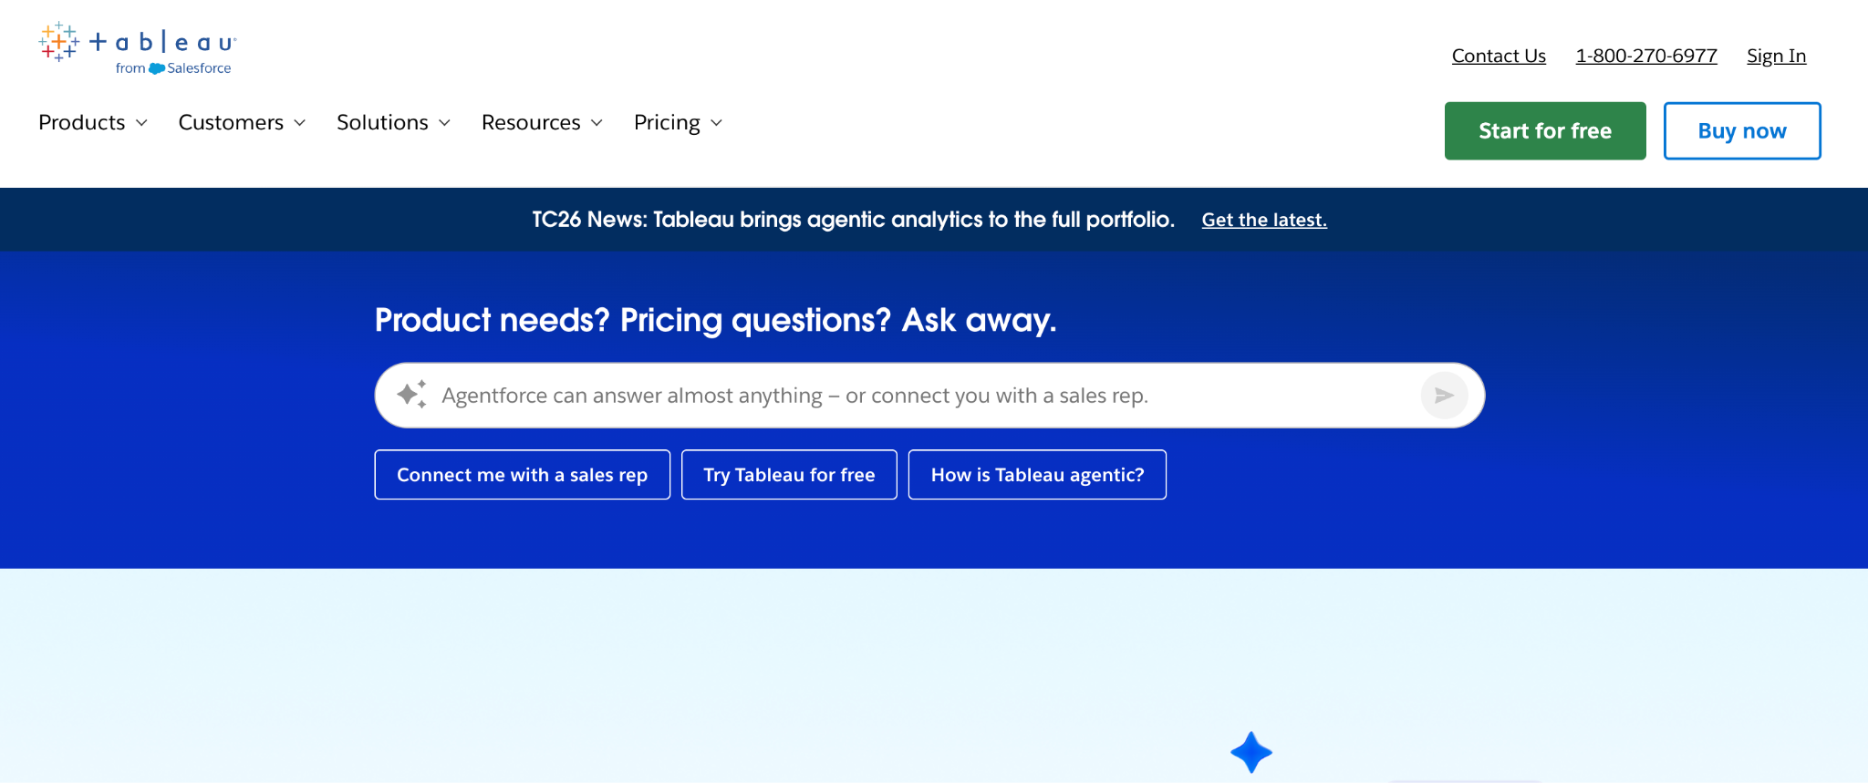
Task: Choose Connect me with a sales rep
Action: tap(523, 475)
